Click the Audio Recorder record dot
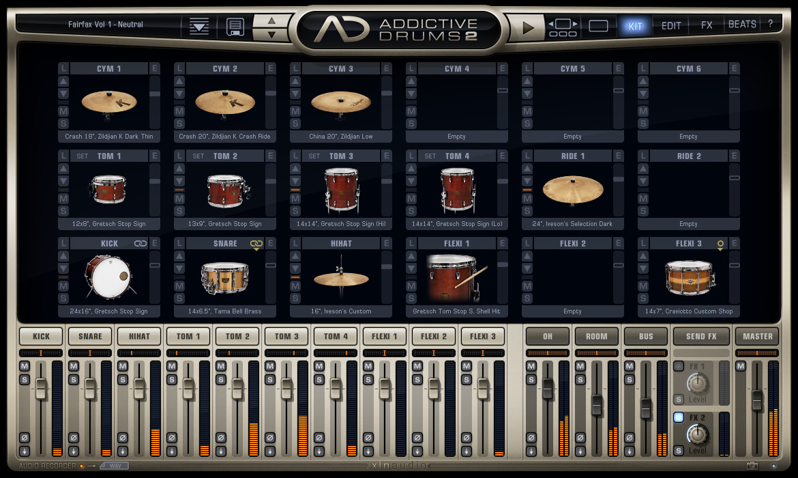The height and width of the screenshot is (478, 798). (x=81, y=466)
